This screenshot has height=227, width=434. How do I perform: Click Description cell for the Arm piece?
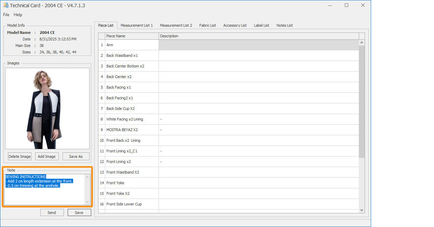[x=258, y=45]
